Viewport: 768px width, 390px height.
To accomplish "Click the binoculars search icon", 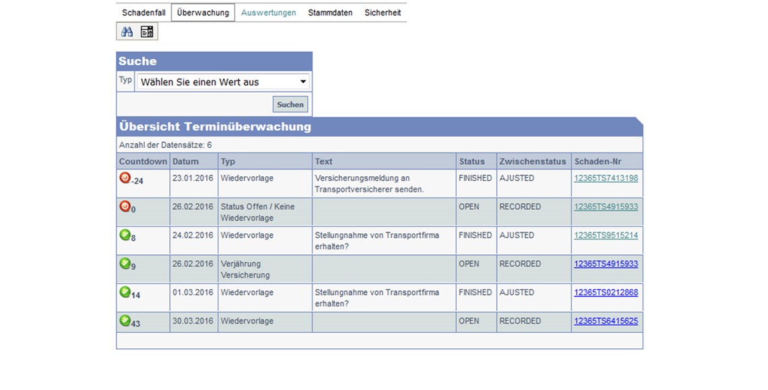I will (x=127, y=32).
